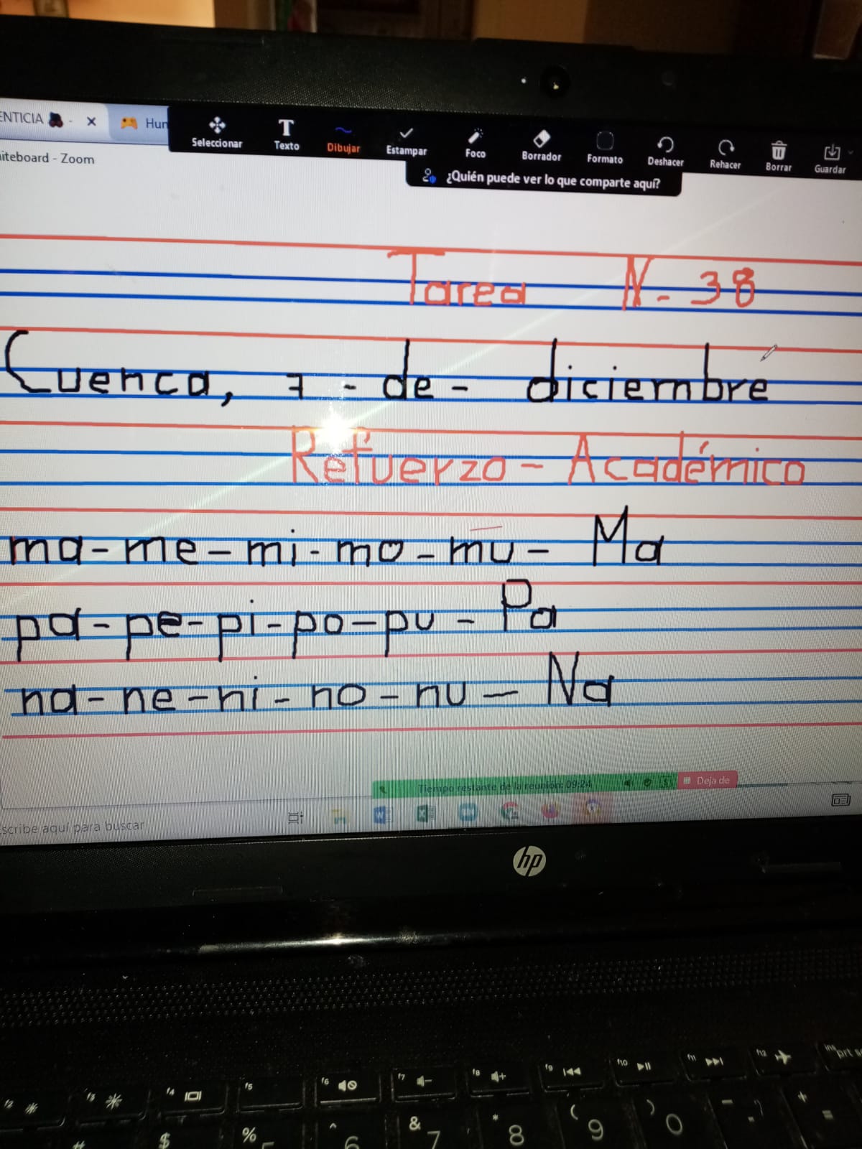Click Rehacer to redo stroke
Viewport: 862px width, 1149px height.
tap(725, 154)
